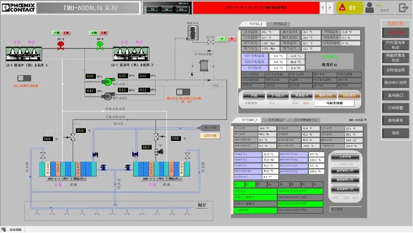Screen dimensions: 413x233
Task: Edit the 16.0 ℃ setpoint field in AHU panel
Action: pos(270,154)
